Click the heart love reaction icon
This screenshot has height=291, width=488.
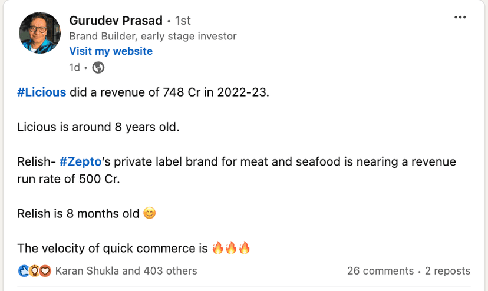(45, 271)
